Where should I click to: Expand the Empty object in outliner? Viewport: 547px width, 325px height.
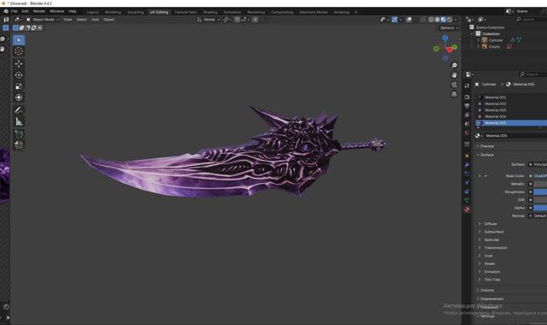click(479, 46)
